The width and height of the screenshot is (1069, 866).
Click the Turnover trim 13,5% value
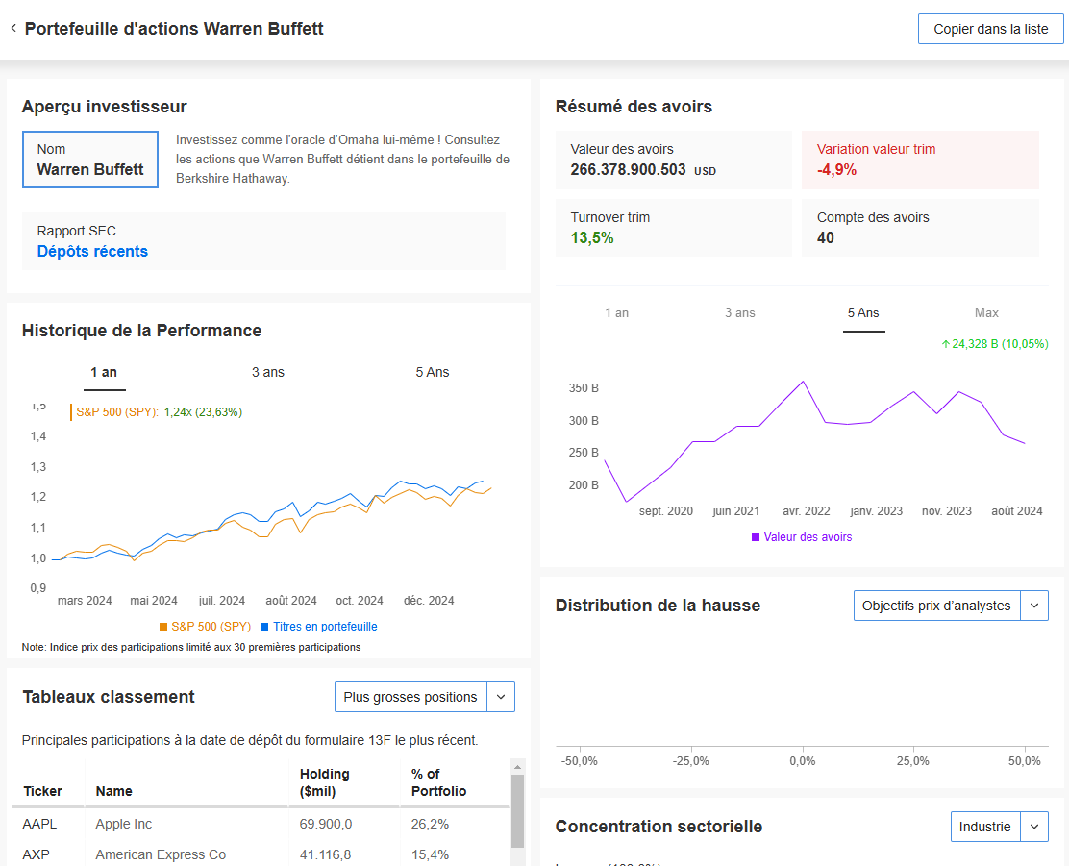592,238
